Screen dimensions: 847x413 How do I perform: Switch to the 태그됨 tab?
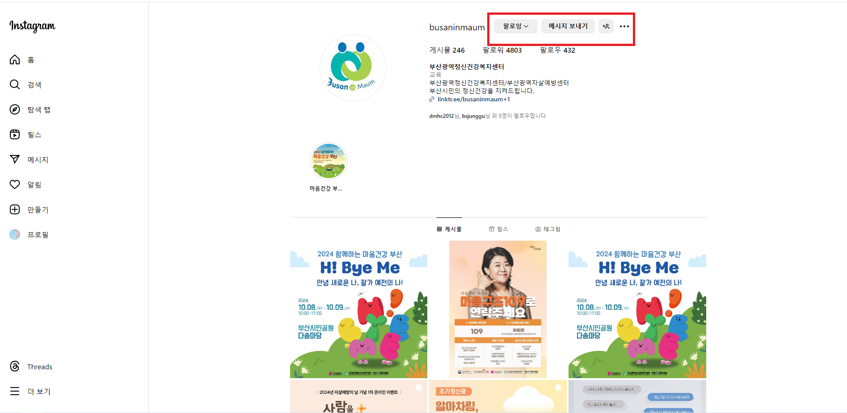tap(548, 229)
